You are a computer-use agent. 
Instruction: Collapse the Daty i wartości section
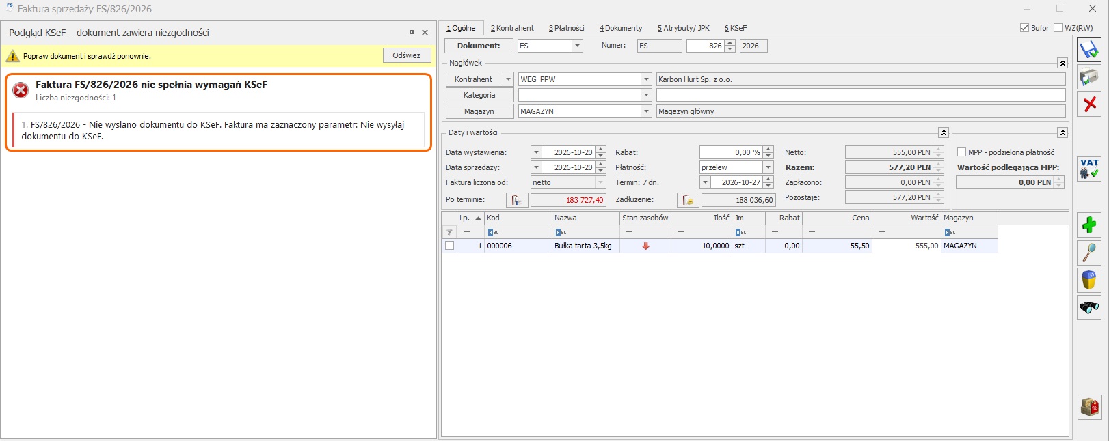point(943,132)
